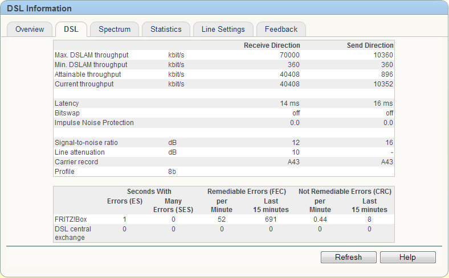The width and height of the screenshot is (449, 278).
Task: Click the Send Direction column header
Action: click(370, 45)
